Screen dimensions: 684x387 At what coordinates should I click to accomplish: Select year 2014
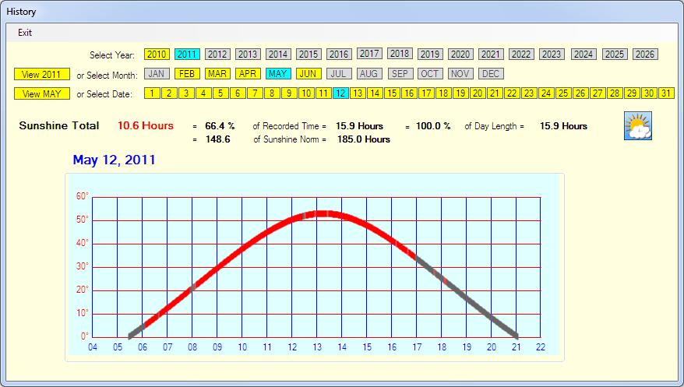coord(278,54)
